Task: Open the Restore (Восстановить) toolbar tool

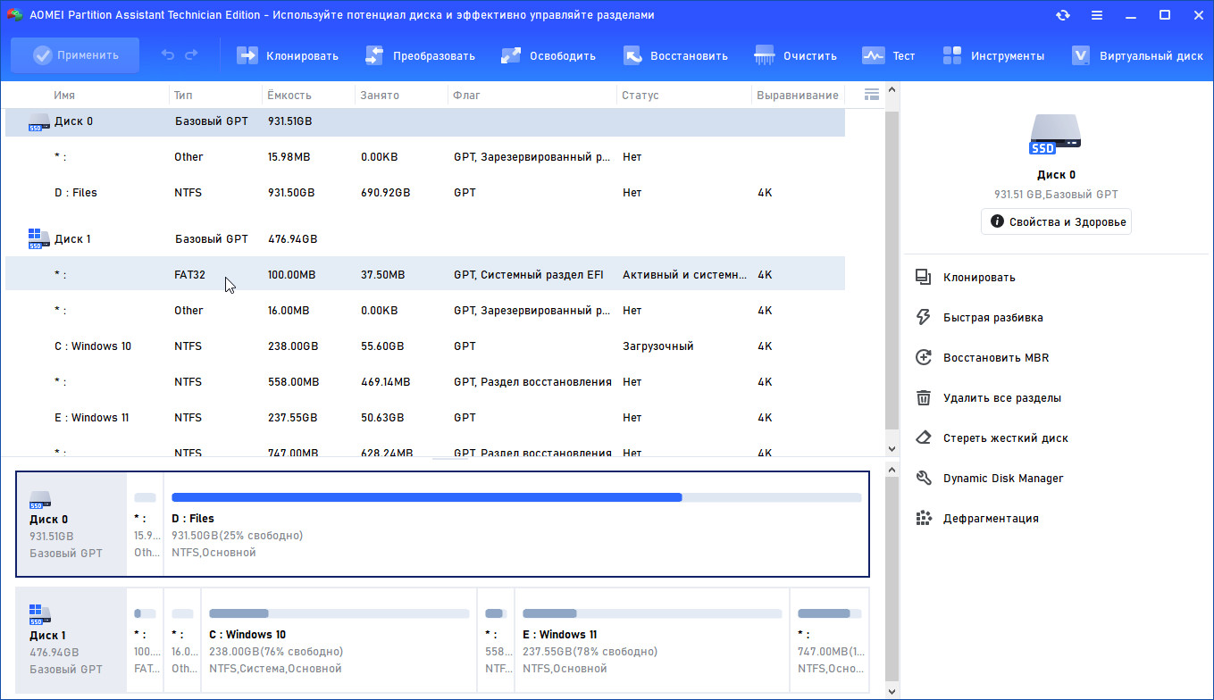Action: tap(632, 55)
